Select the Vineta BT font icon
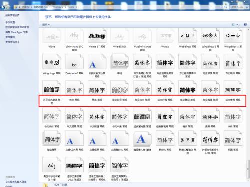The image size is (250, 187). click(97, 35)
